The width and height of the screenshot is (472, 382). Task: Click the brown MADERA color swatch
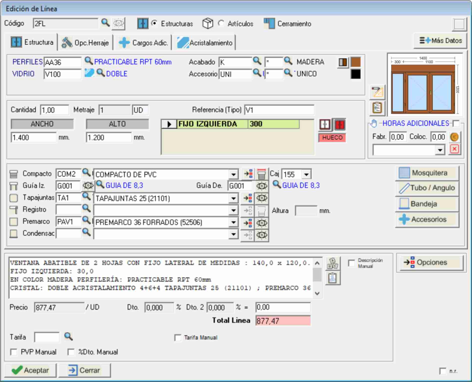[x=355, y=62]
